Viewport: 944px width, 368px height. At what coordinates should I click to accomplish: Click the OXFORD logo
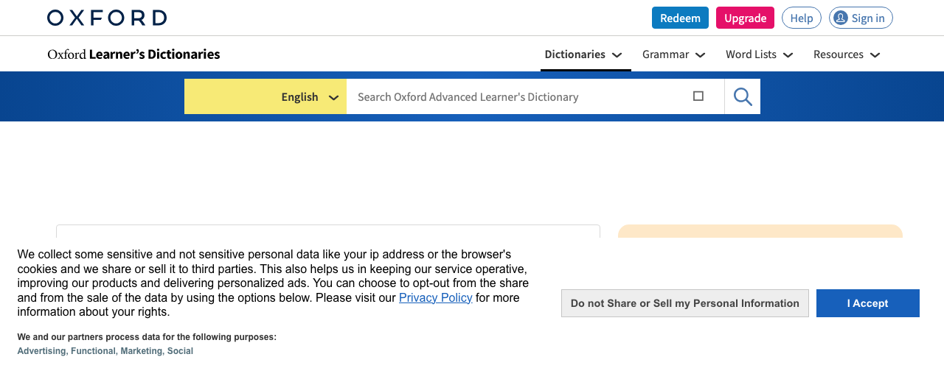point(107,18)
